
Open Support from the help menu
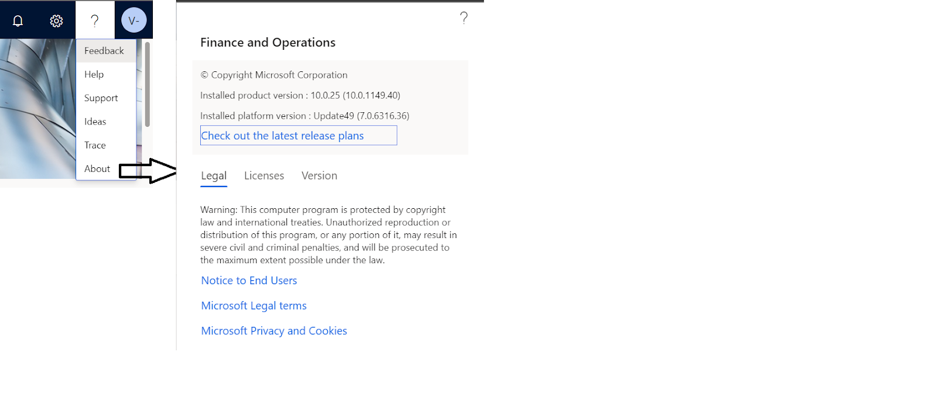point(106,98)
